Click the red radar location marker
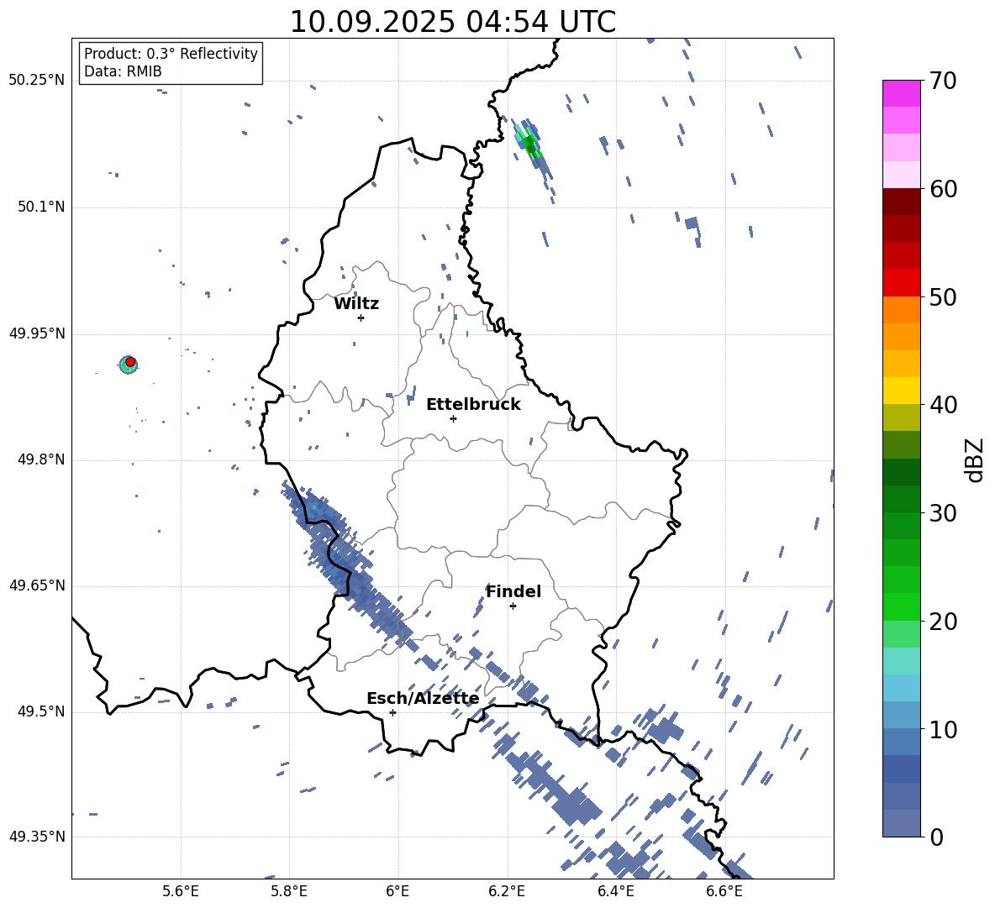Screen dimensions: 995x908 (130, 362)
